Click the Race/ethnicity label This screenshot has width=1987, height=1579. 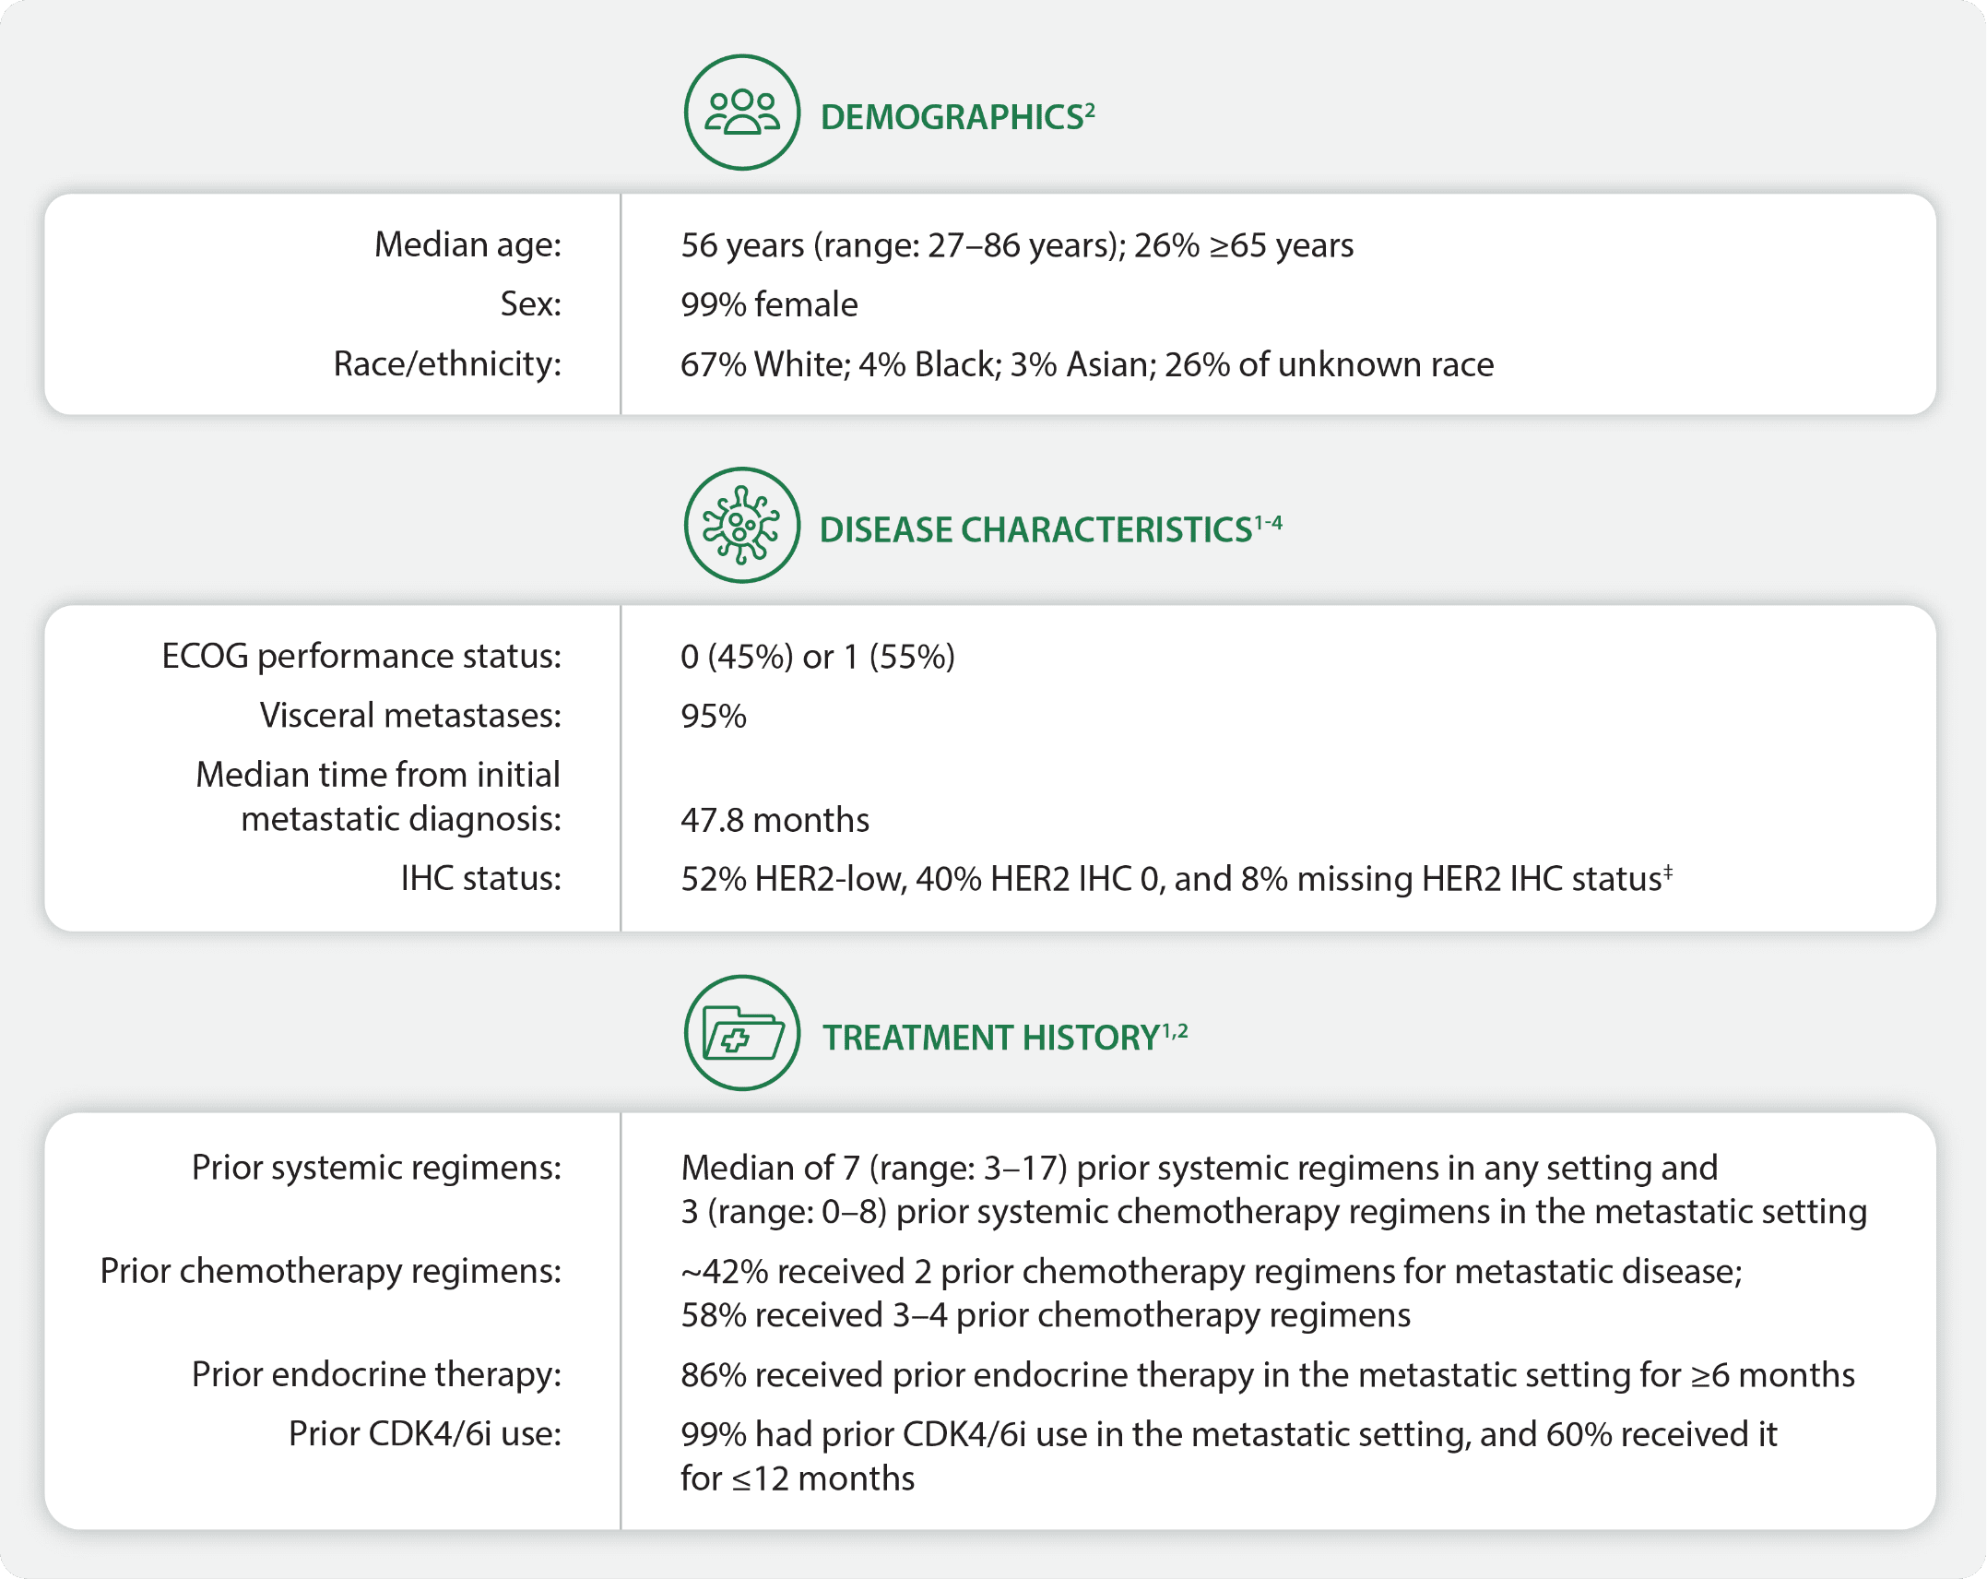coord(447,363)
